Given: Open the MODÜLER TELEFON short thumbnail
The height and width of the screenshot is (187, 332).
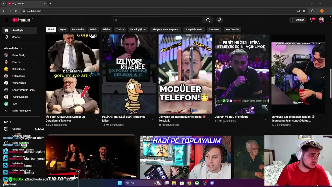Looking at the screenshot, I should pos(185,74).
